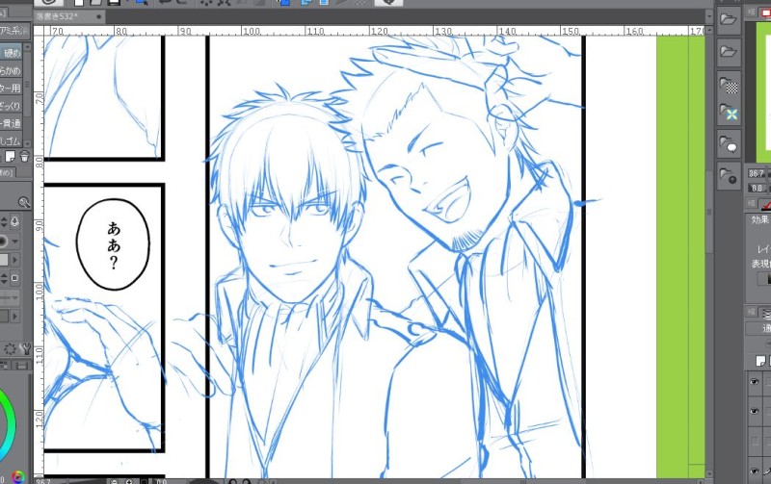Click the red icon in navigator header

click(765, 13)
